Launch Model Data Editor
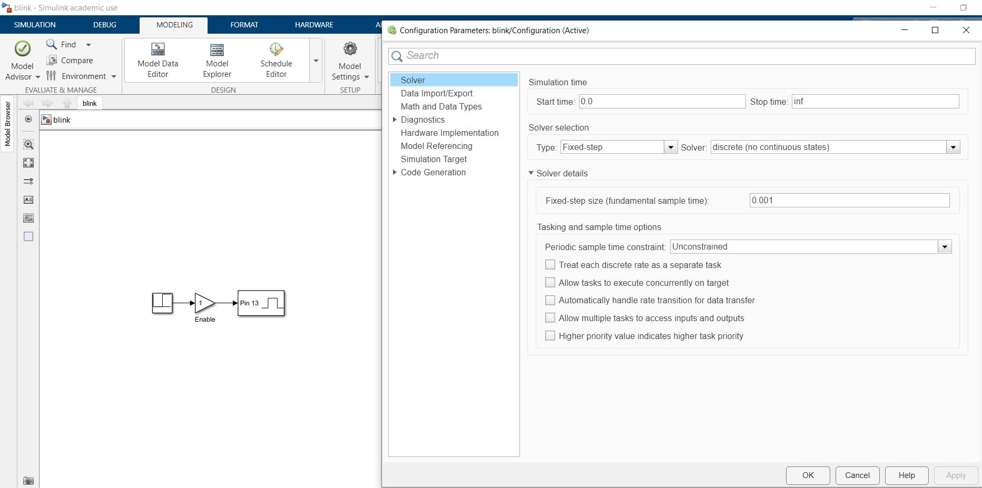Image resolution: width=982 pixels, height=488 pixels. point(158,61)
